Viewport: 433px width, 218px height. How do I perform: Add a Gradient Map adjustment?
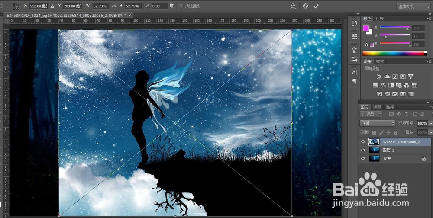pyautogui.click(x=410, y=94)
